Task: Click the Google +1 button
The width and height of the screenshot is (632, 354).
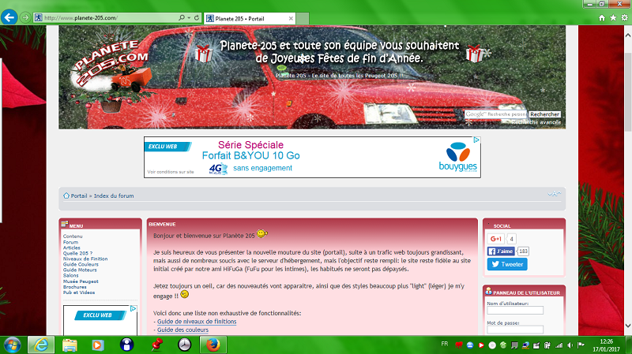Action: click(496, 239)
